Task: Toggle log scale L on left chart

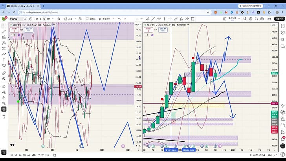Action: (140, 146)
